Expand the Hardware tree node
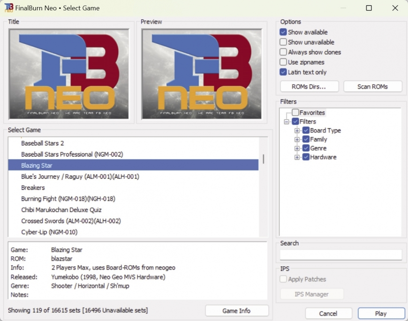The image size is (408, 321). coord(297,157)
